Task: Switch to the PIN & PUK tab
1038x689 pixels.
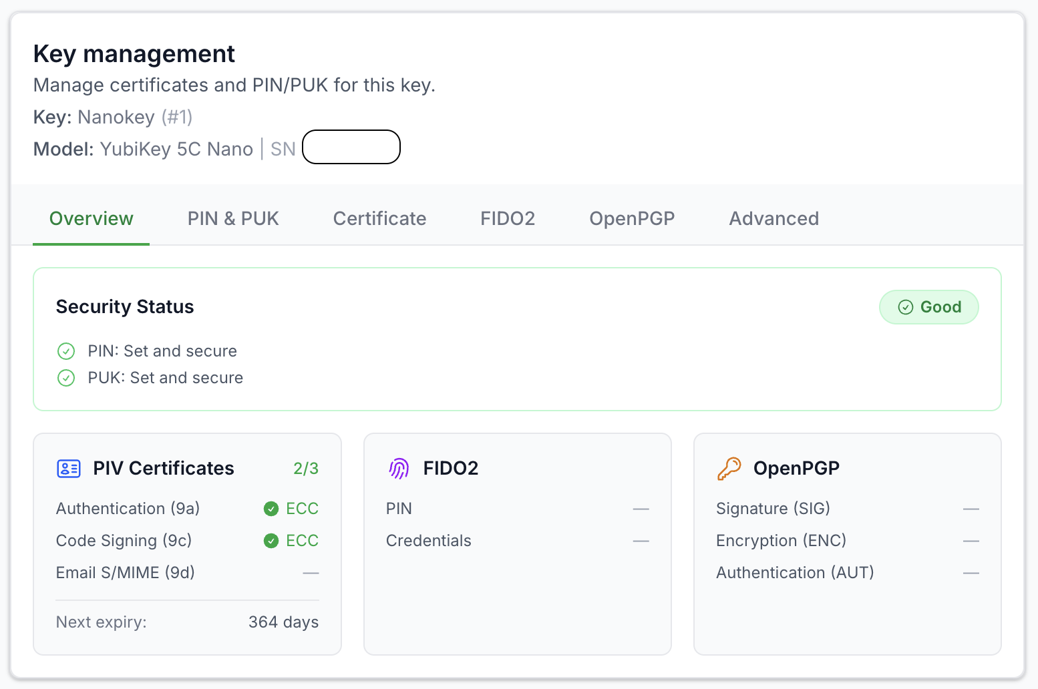Action: pyautogui.click(x=233, y=218)
